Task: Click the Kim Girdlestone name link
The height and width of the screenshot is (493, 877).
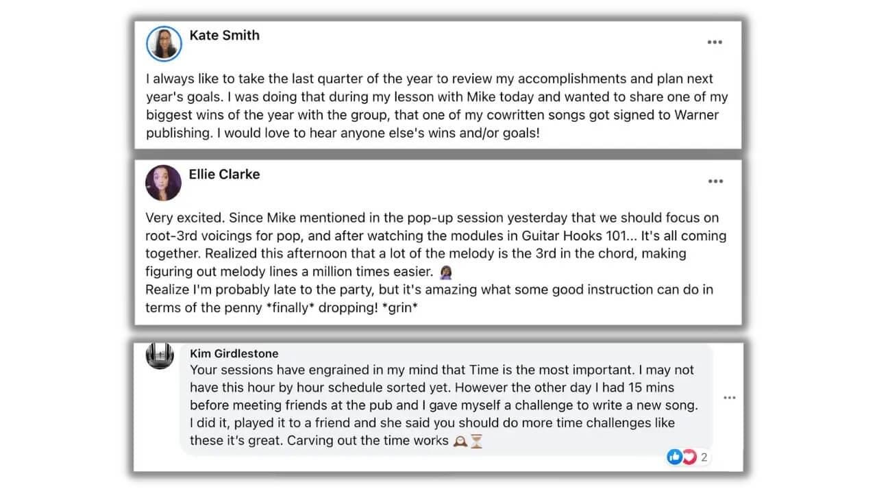Action: tap(234, 354)
